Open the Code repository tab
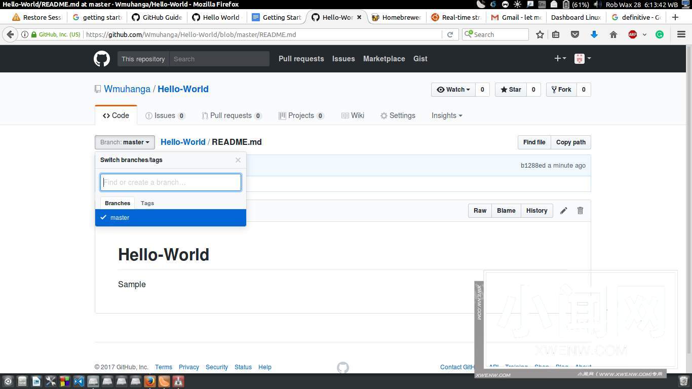 (116, 115)
